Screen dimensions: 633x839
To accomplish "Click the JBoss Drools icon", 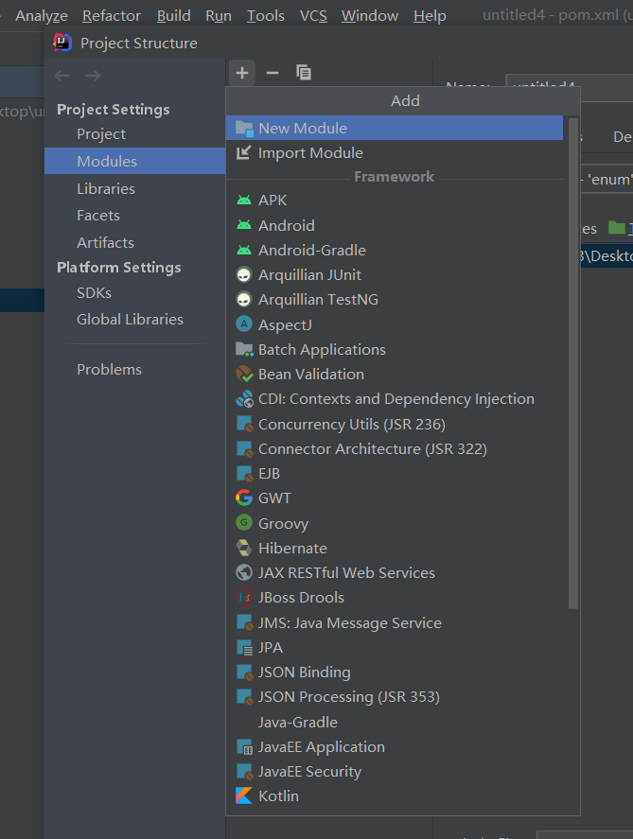I will pyautogui.click(x=244, y=597).
